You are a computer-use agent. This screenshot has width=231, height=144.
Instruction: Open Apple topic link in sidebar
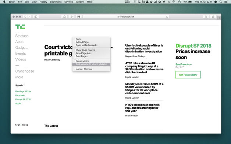tap(18, 103)
